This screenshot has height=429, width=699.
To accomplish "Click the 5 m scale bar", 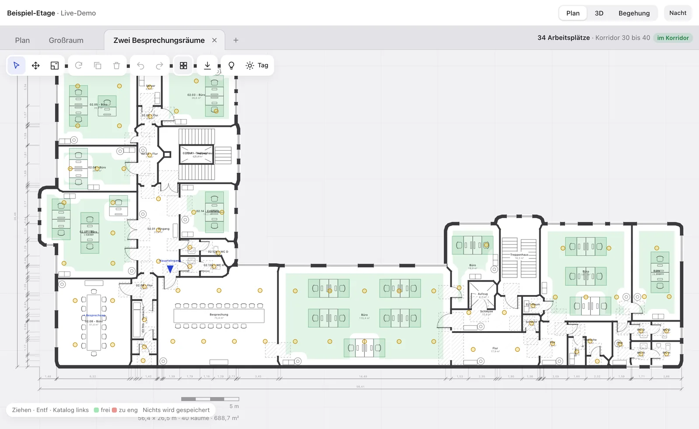I will [210, 399].
